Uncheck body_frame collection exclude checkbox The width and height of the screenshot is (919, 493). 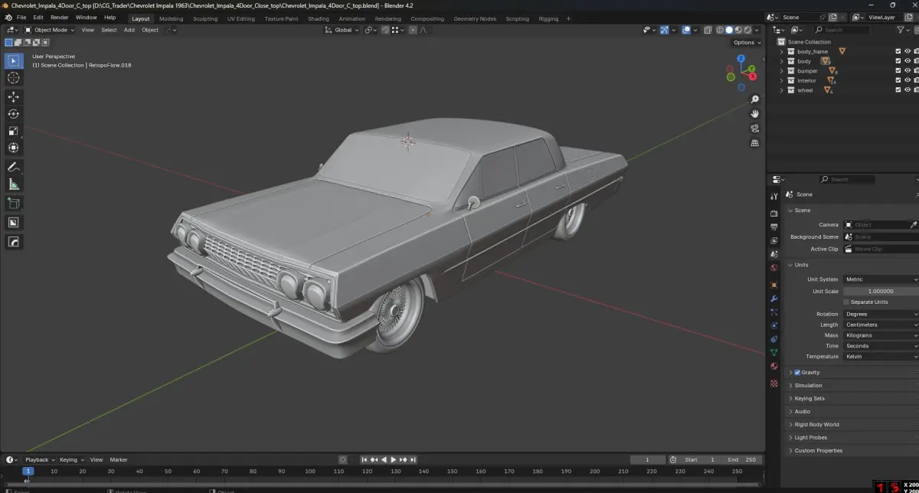coord(898,51)
